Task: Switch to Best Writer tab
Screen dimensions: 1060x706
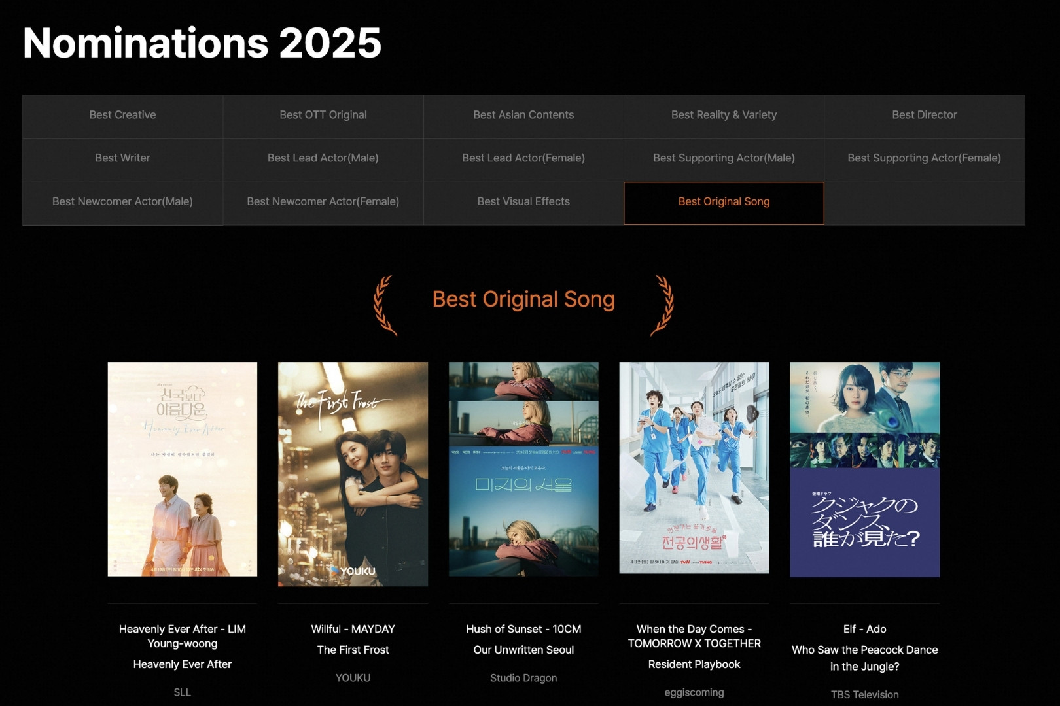Action: click(122, 158)
